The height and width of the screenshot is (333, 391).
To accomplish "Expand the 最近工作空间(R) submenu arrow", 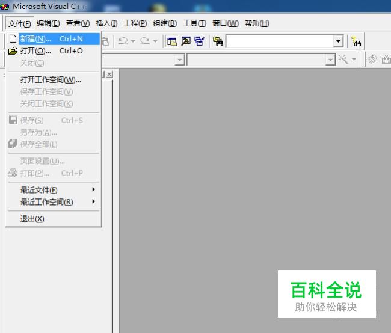I will (93, 201).
